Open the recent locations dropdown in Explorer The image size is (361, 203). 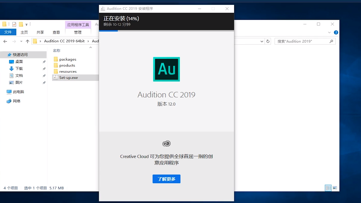(21, 41)
